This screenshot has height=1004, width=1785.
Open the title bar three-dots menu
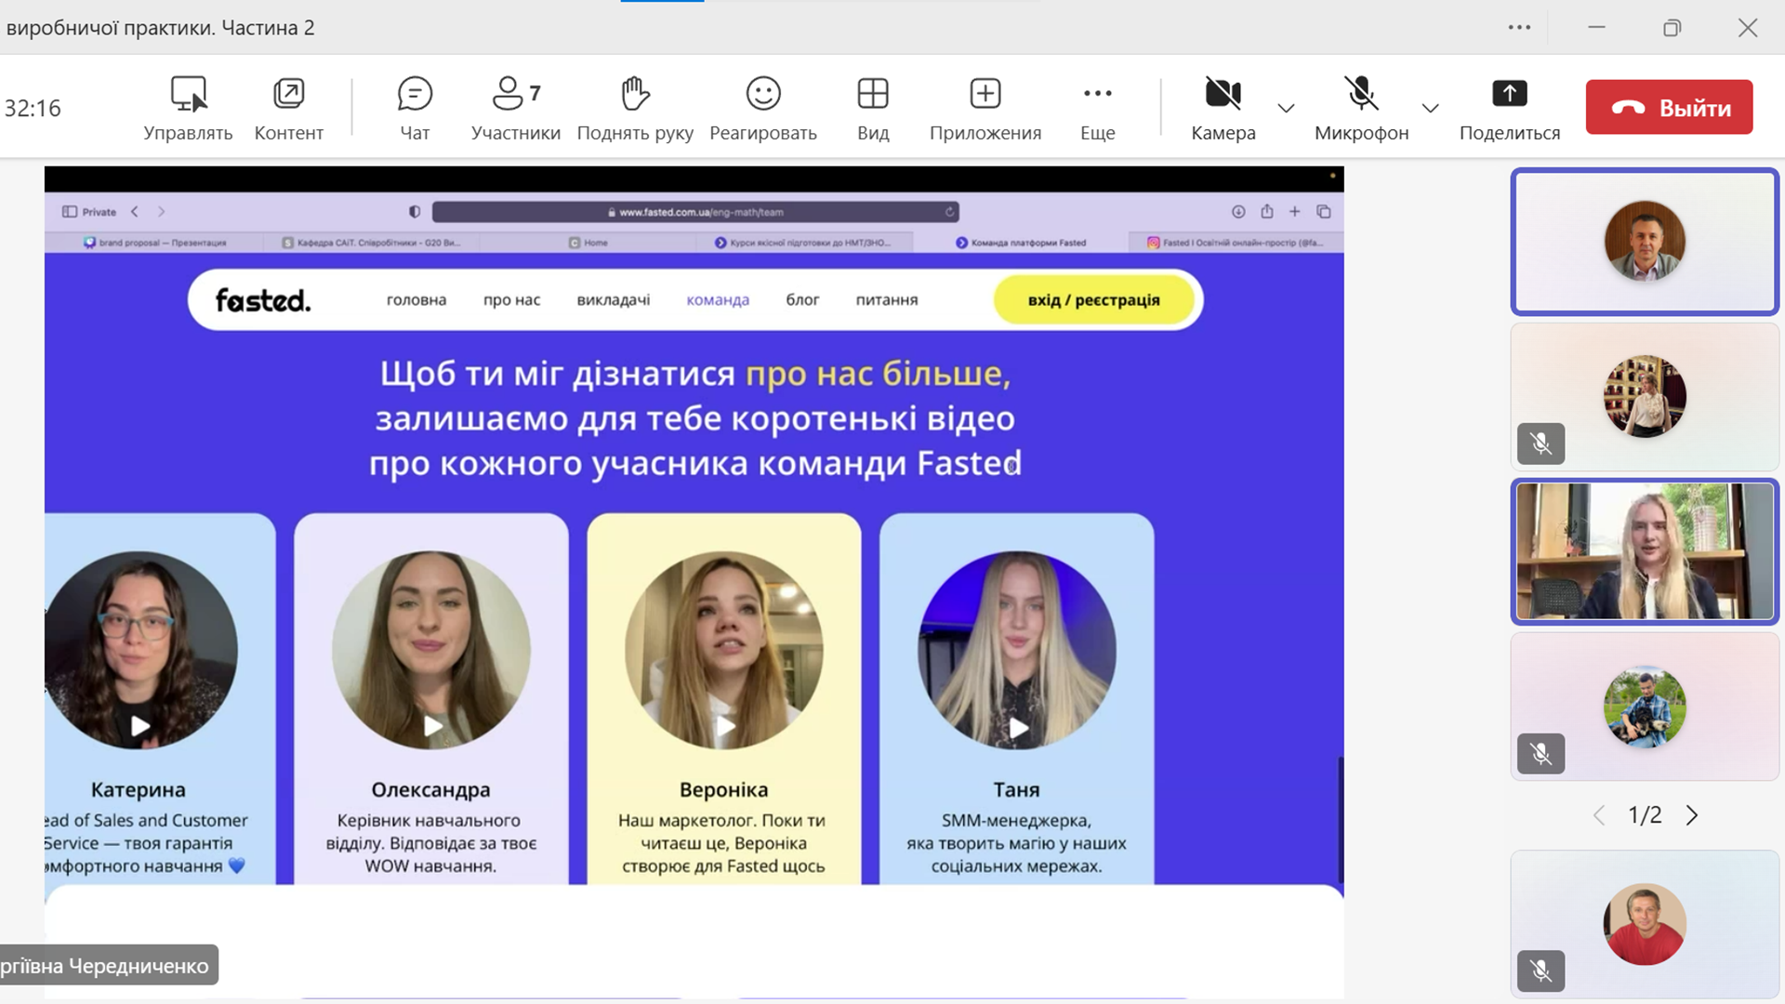point(1519,27)
